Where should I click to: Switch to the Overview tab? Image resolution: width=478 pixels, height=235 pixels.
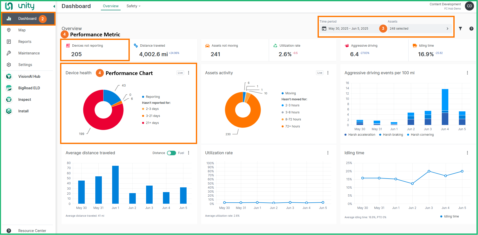click(x=111, y=6)
